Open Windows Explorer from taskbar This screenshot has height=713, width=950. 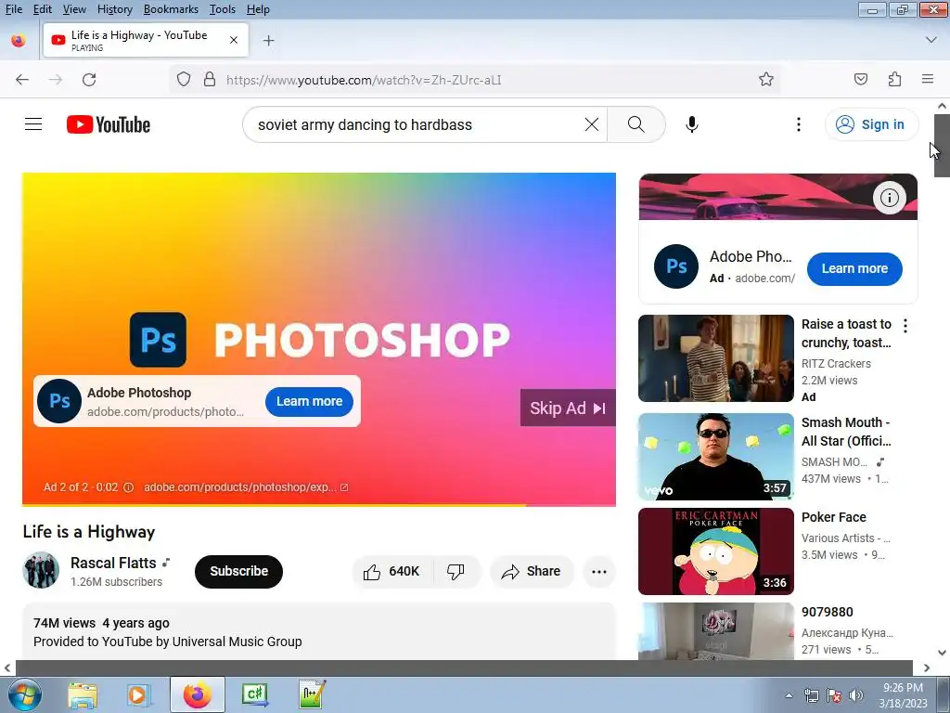pos(83,694)
